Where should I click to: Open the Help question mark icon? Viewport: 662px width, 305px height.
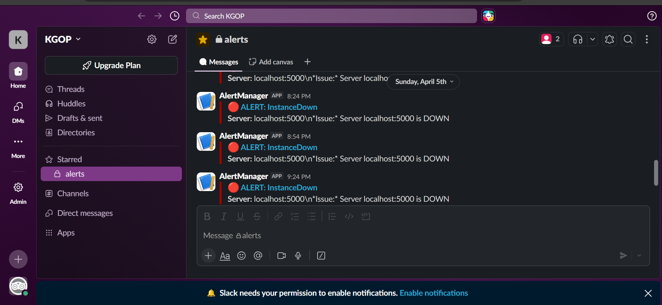(652, 16)
